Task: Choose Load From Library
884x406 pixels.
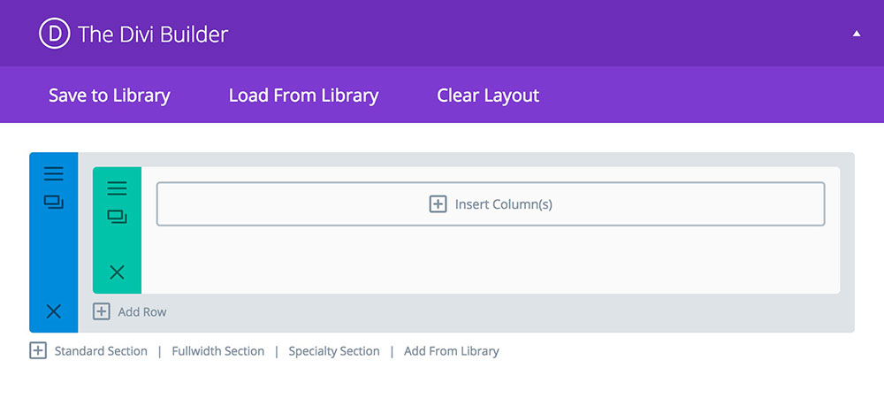Action: [303, 96]
